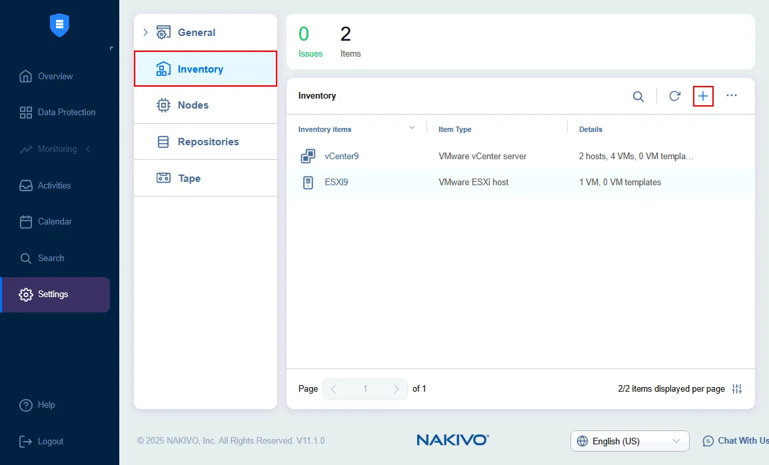Click the page number input field
The image size is (769, 465).
pyautogui.click(x=365, y=389)
